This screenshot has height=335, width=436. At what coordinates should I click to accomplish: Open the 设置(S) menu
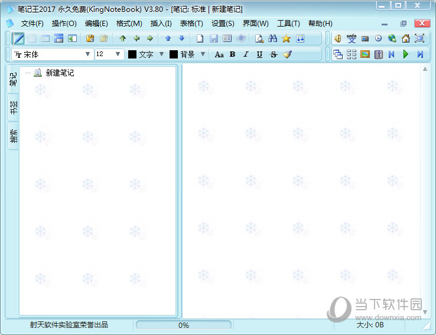(223, 24)
